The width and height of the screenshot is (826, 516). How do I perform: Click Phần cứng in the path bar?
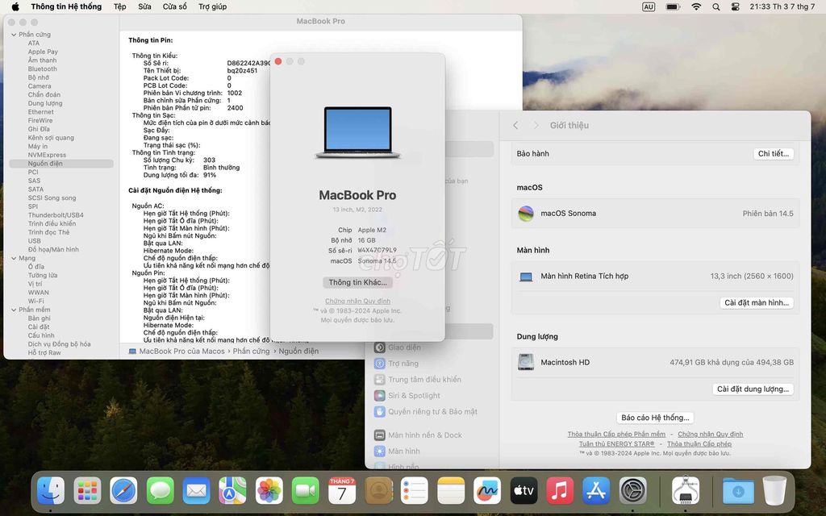[x=252, y=352]
